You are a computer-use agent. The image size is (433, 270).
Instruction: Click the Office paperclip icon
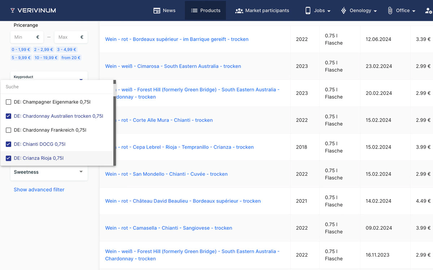click(x=390, y=10)
